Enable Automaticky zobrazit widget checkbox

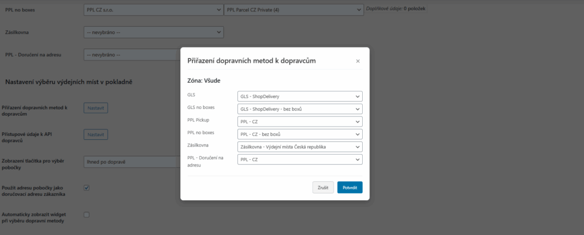pyautogui.click(x=87, y=214)
